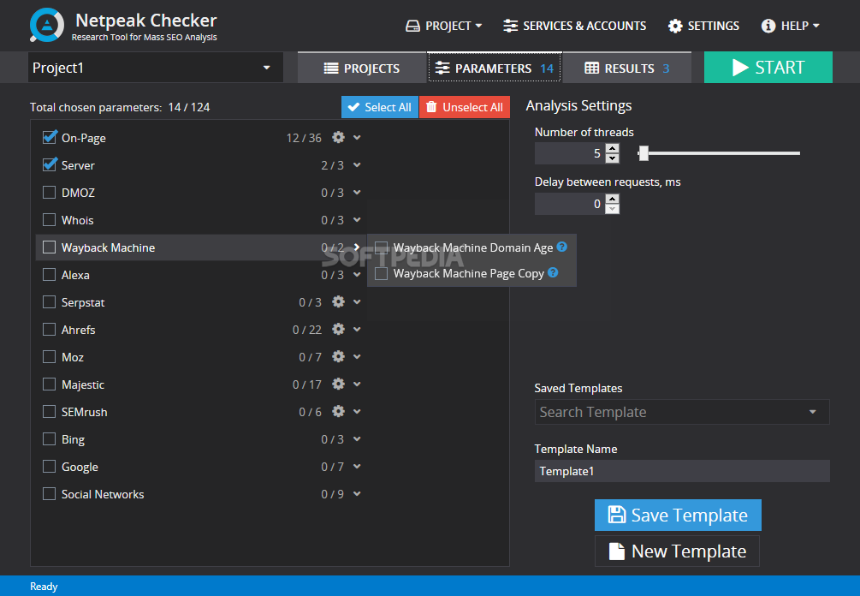Switch to the PROJECTS tab

[x=362, y=68]
